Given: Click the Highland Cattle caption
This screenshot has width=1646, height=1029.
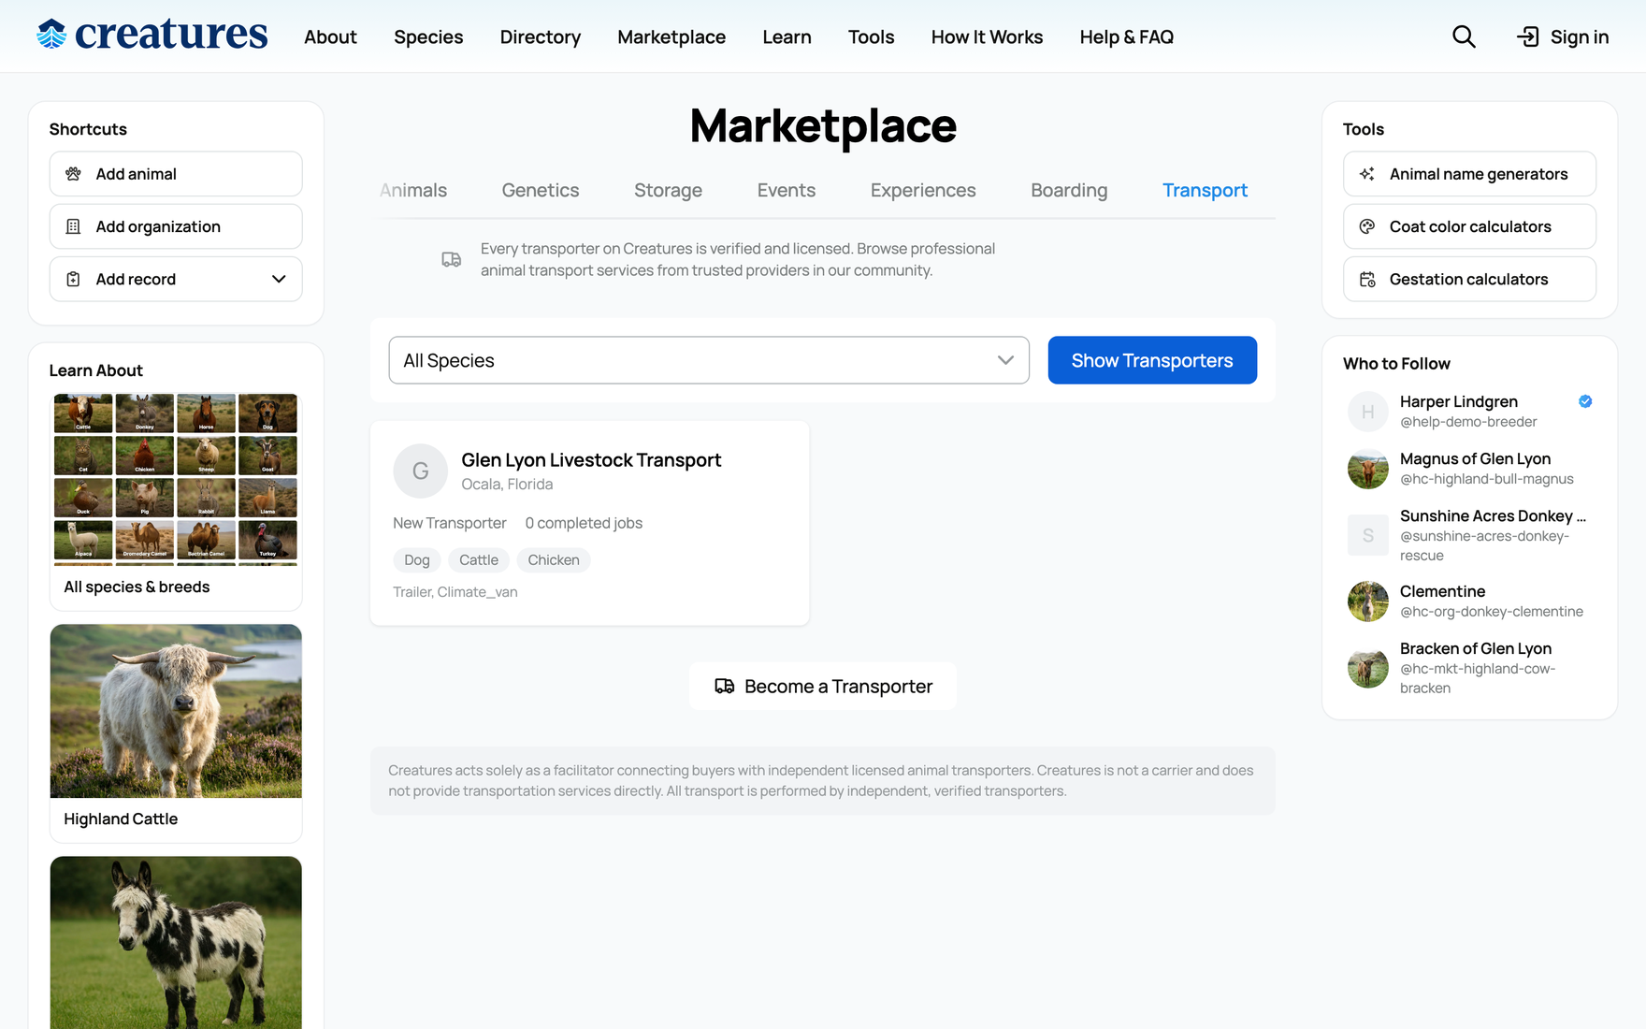Looking at the screenshot, I should pos(121,819).
